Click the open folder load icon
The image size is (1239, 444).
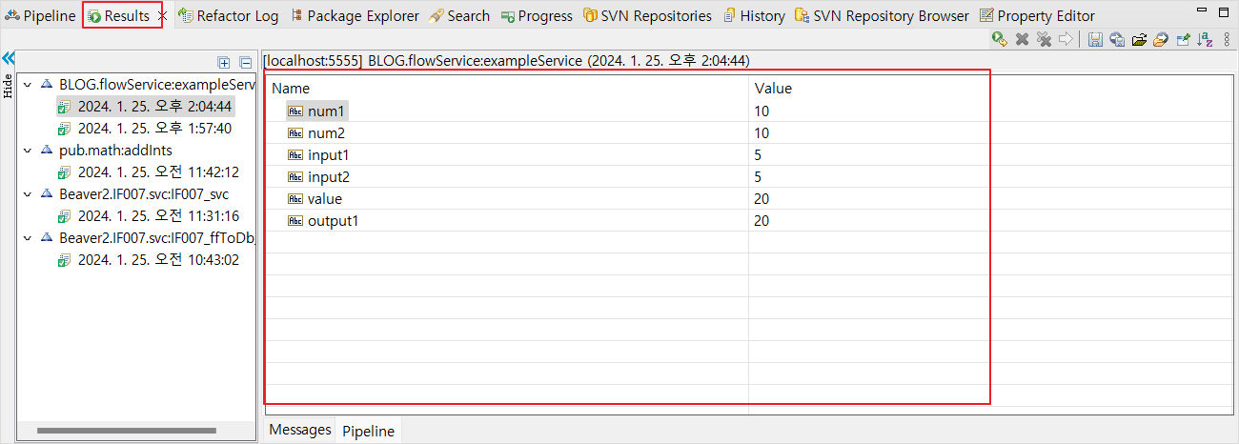coord(1139,39)
